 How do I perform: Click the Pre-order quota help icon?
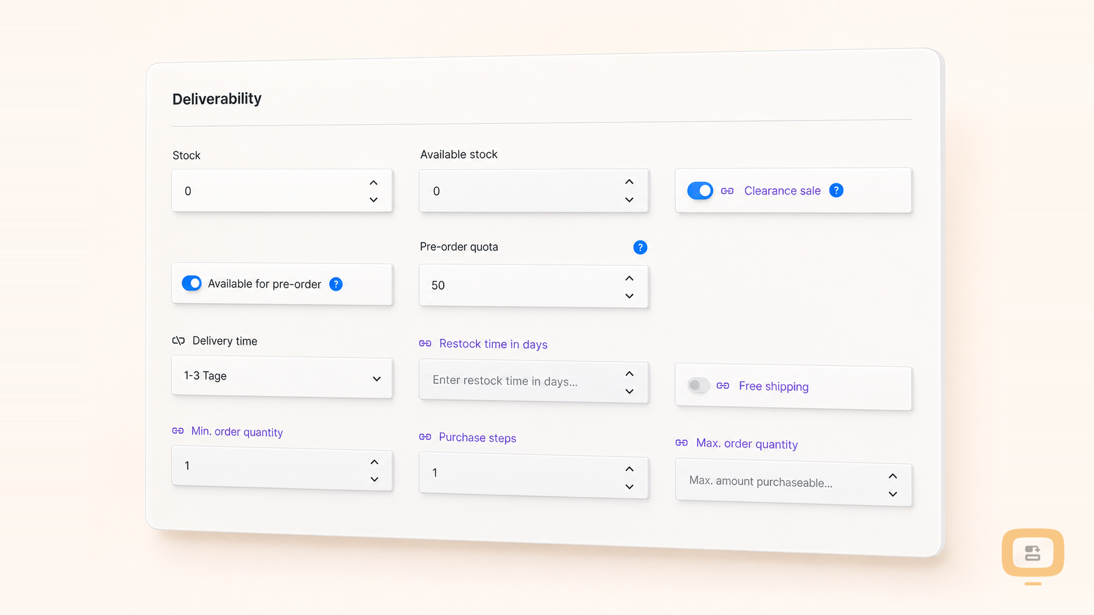point(640,247)
